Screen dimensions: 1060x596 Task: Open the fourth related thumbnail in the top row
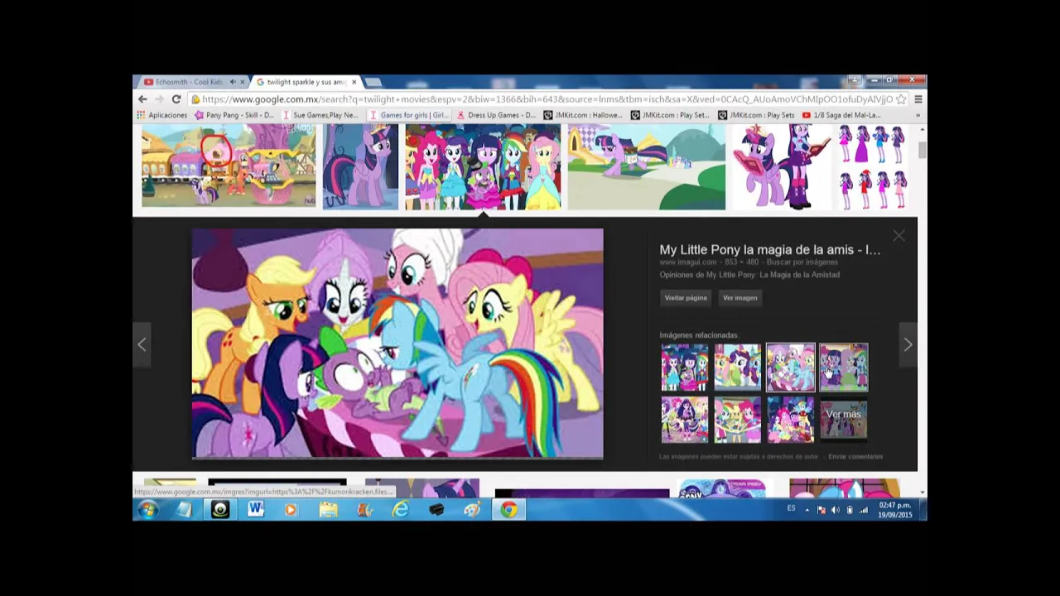(x=844, y=367)
